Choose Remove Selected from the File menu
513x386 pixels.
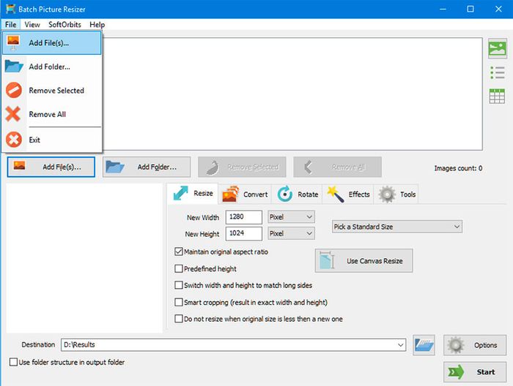click(56, 91)
